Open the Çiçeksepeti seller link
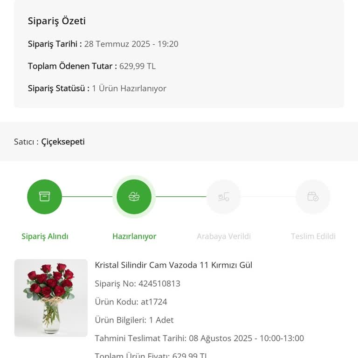The height and width of the screenshot is (358, 358). click(x=63, y=142)
